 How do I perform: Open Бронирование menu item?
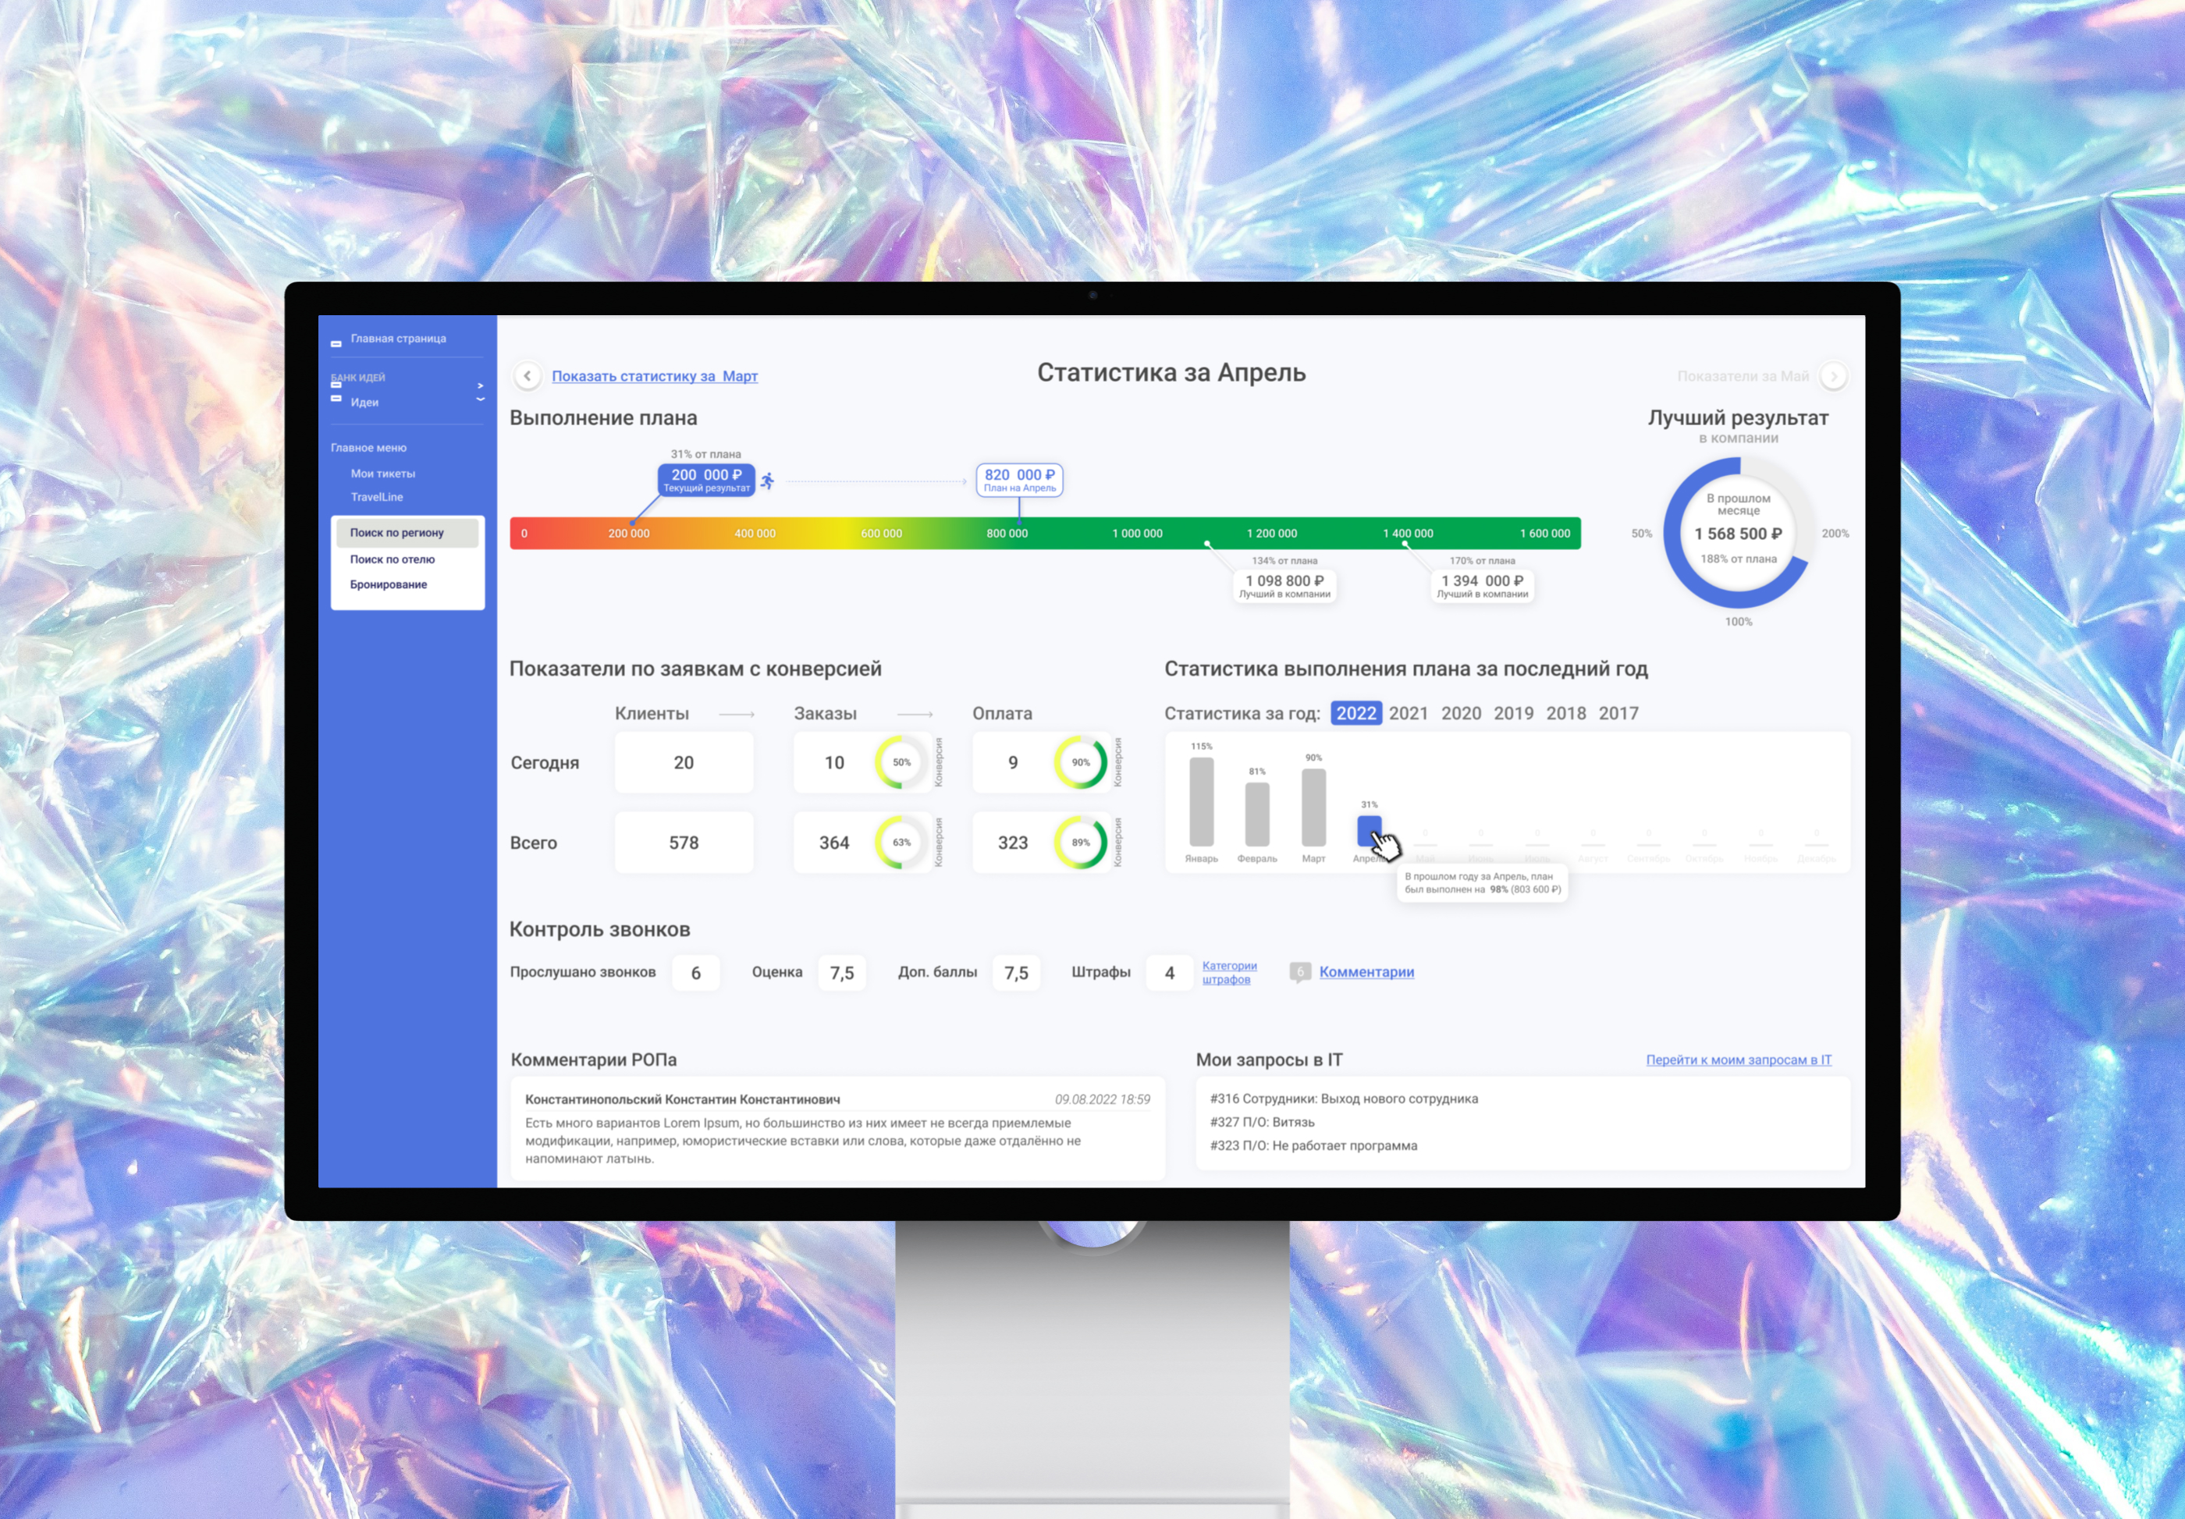(x=389, y=584)
